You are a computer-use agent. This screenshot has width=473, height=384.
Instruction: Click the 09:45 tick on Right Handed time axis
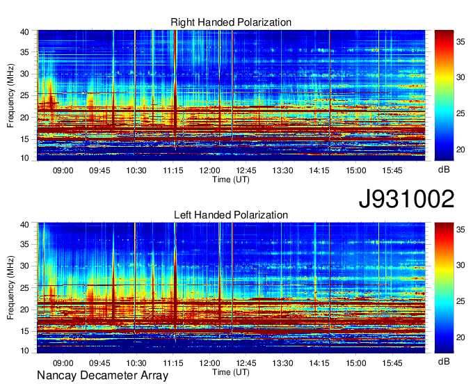[99, 170]
